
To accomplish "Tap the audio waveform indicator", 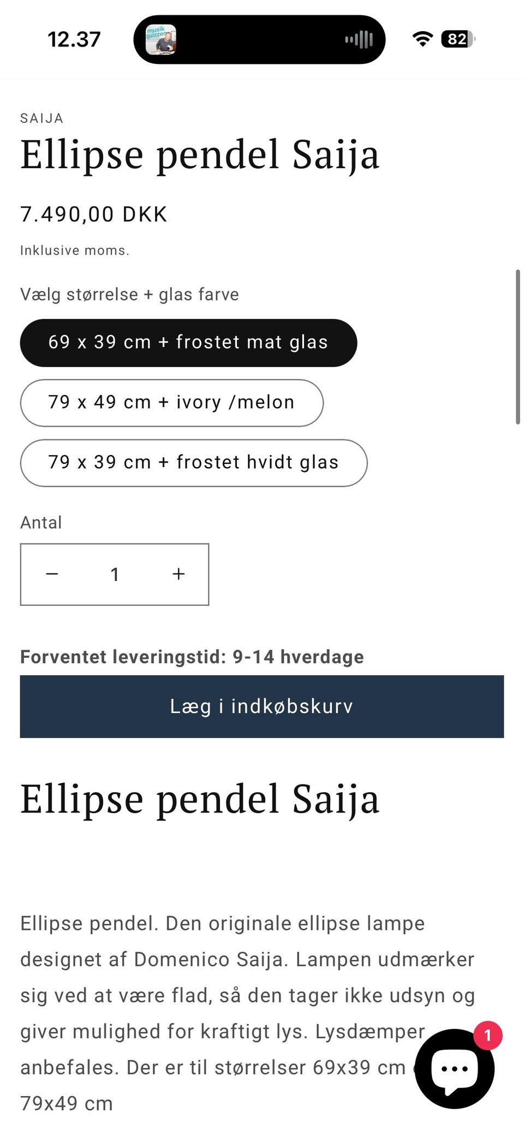I will click(359, 39).
